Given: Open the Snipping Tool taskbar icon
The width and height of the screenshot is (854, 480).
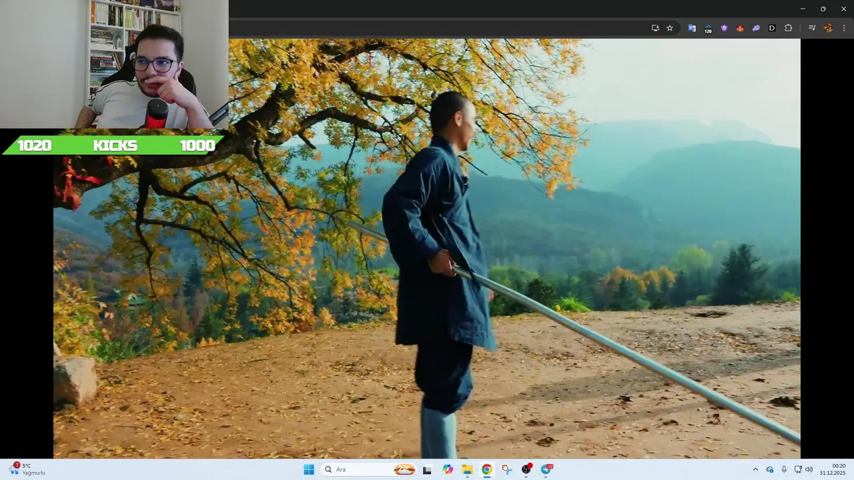Looking at the screenshot, I should (x=506, y=469).
